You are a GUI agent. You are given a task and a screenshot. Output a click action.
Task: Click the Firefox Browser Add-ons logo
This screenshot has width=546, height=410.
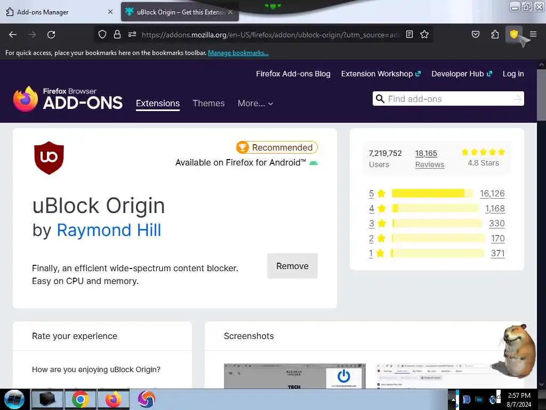(x=68, y=99)
